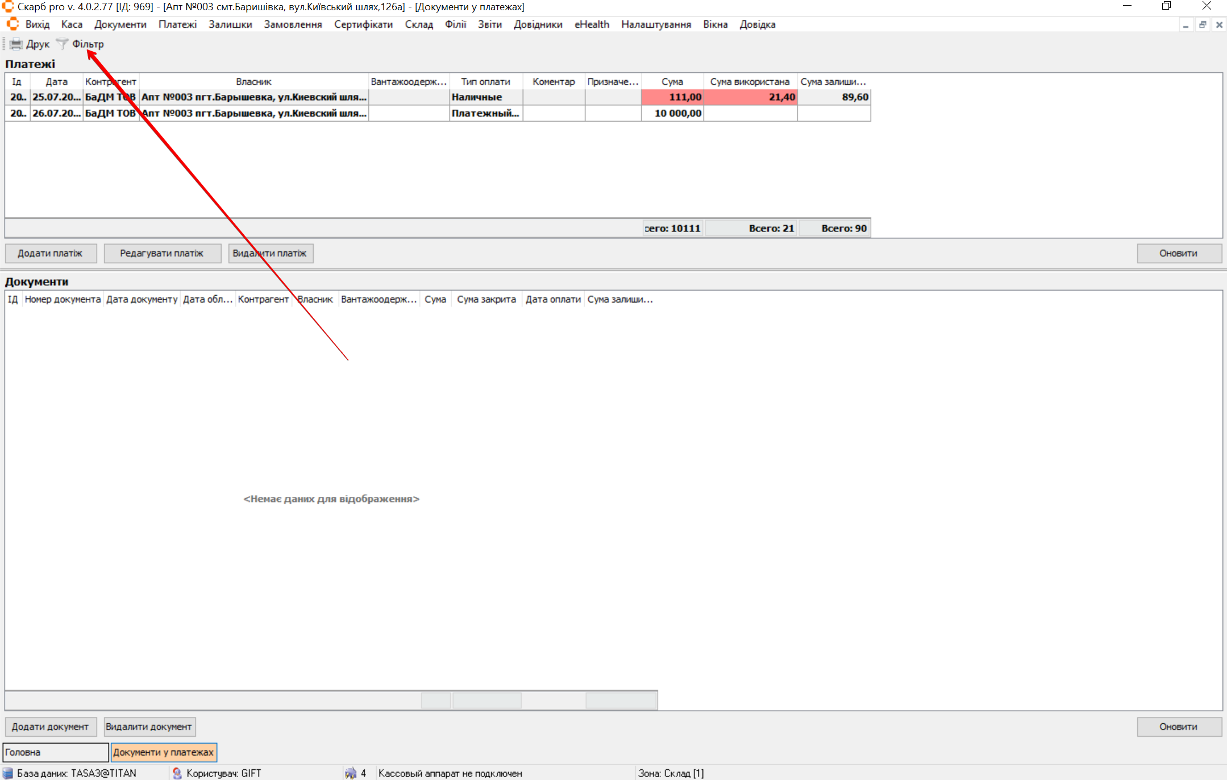The image size is (1227, 780).
Task: Click the user icon next to Користувач
Action: coord(177,773)
